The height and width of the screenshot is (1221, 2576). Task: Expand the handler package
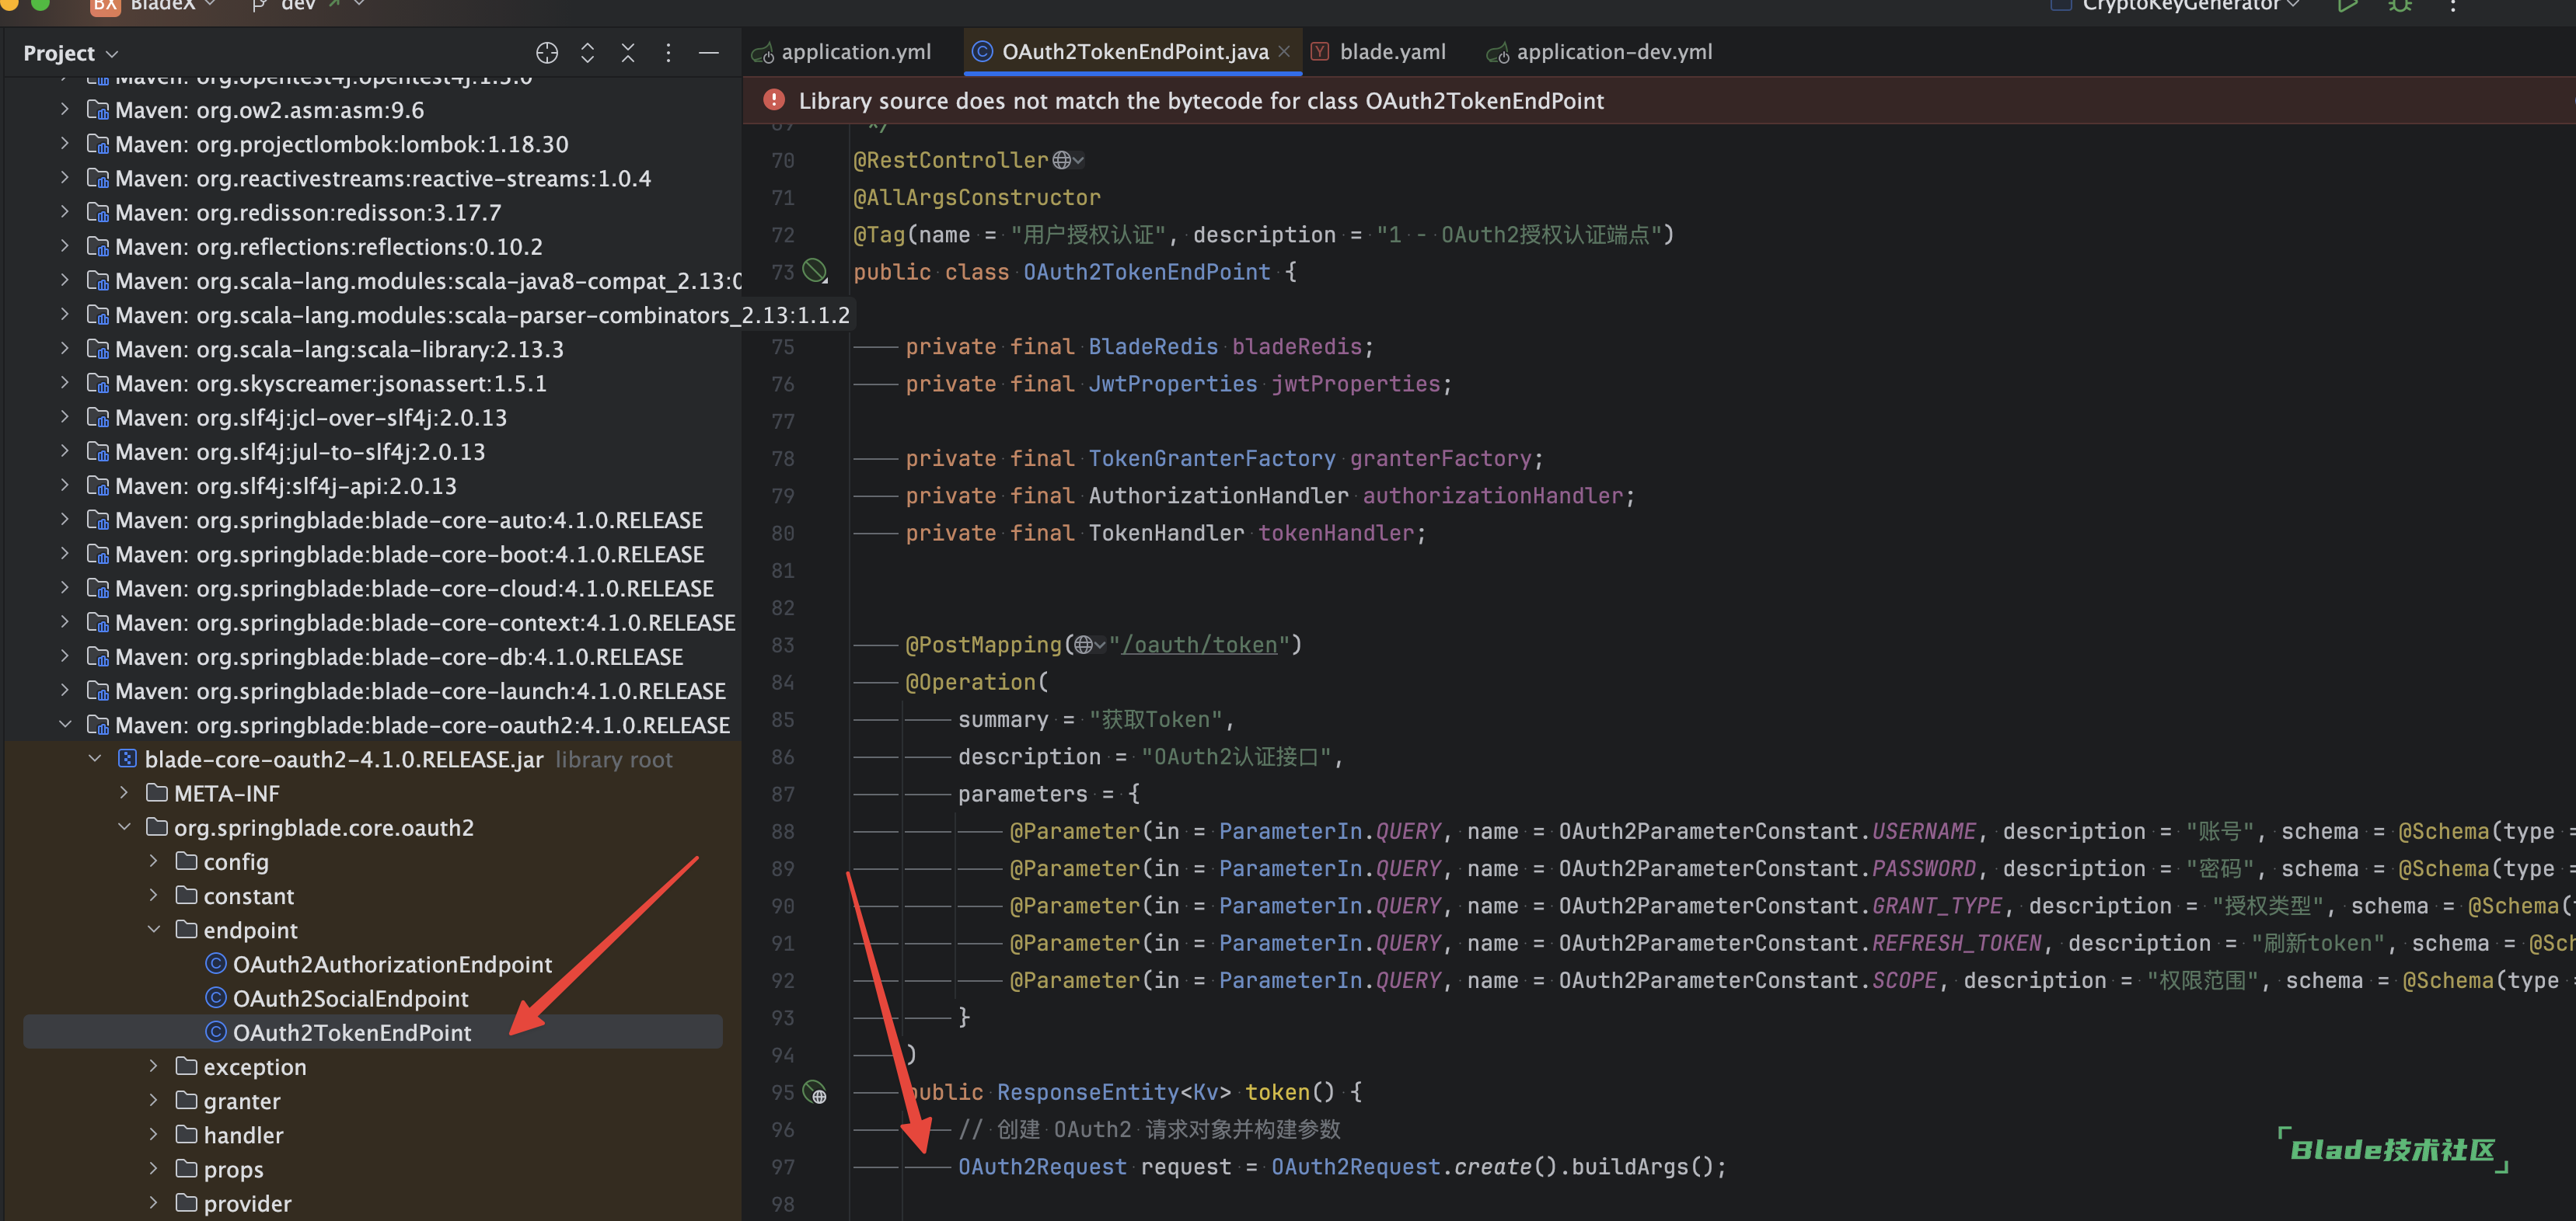[x=153, y=1134]
